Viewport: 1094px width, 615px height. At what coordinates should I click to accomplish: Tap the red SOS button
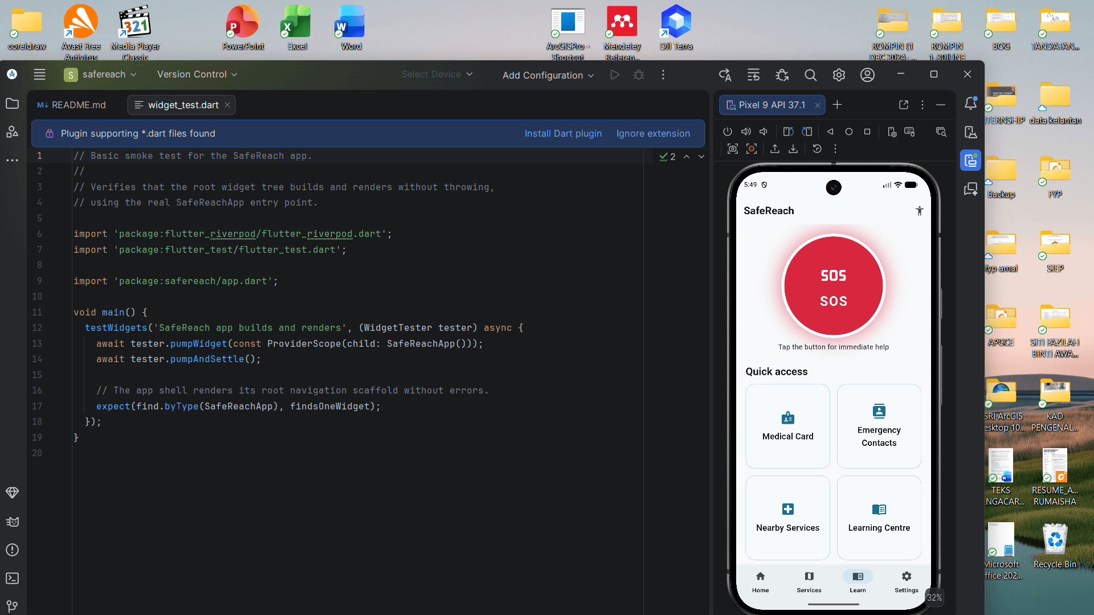click(834, 286)
